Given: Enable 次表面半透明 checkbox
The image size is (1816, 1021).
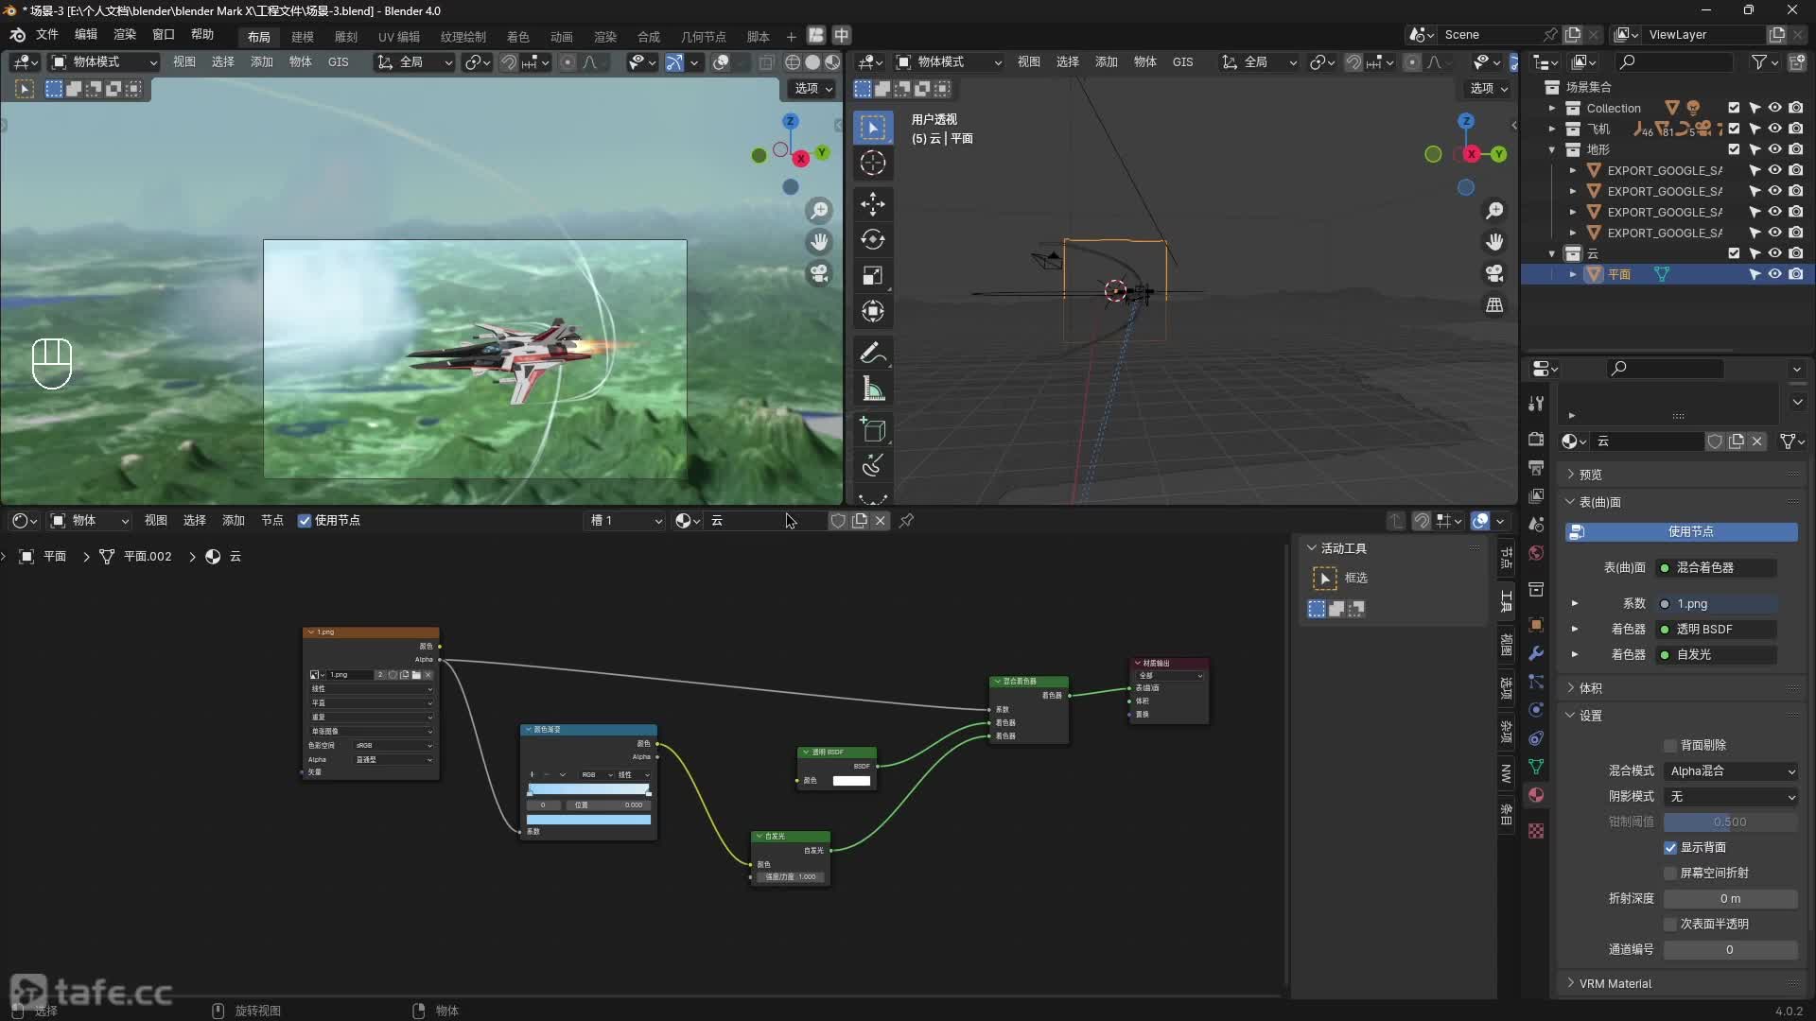Looking at the screenshot, I should [1670, 924].
